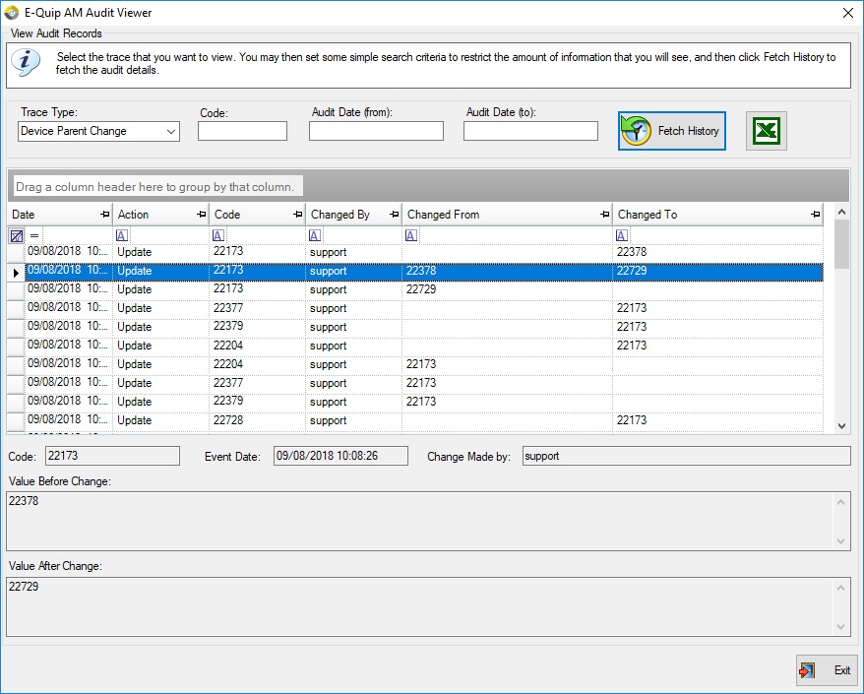Click the Change Made by field
This screenshot has width=864, height=694.
[x=686, y=456]
